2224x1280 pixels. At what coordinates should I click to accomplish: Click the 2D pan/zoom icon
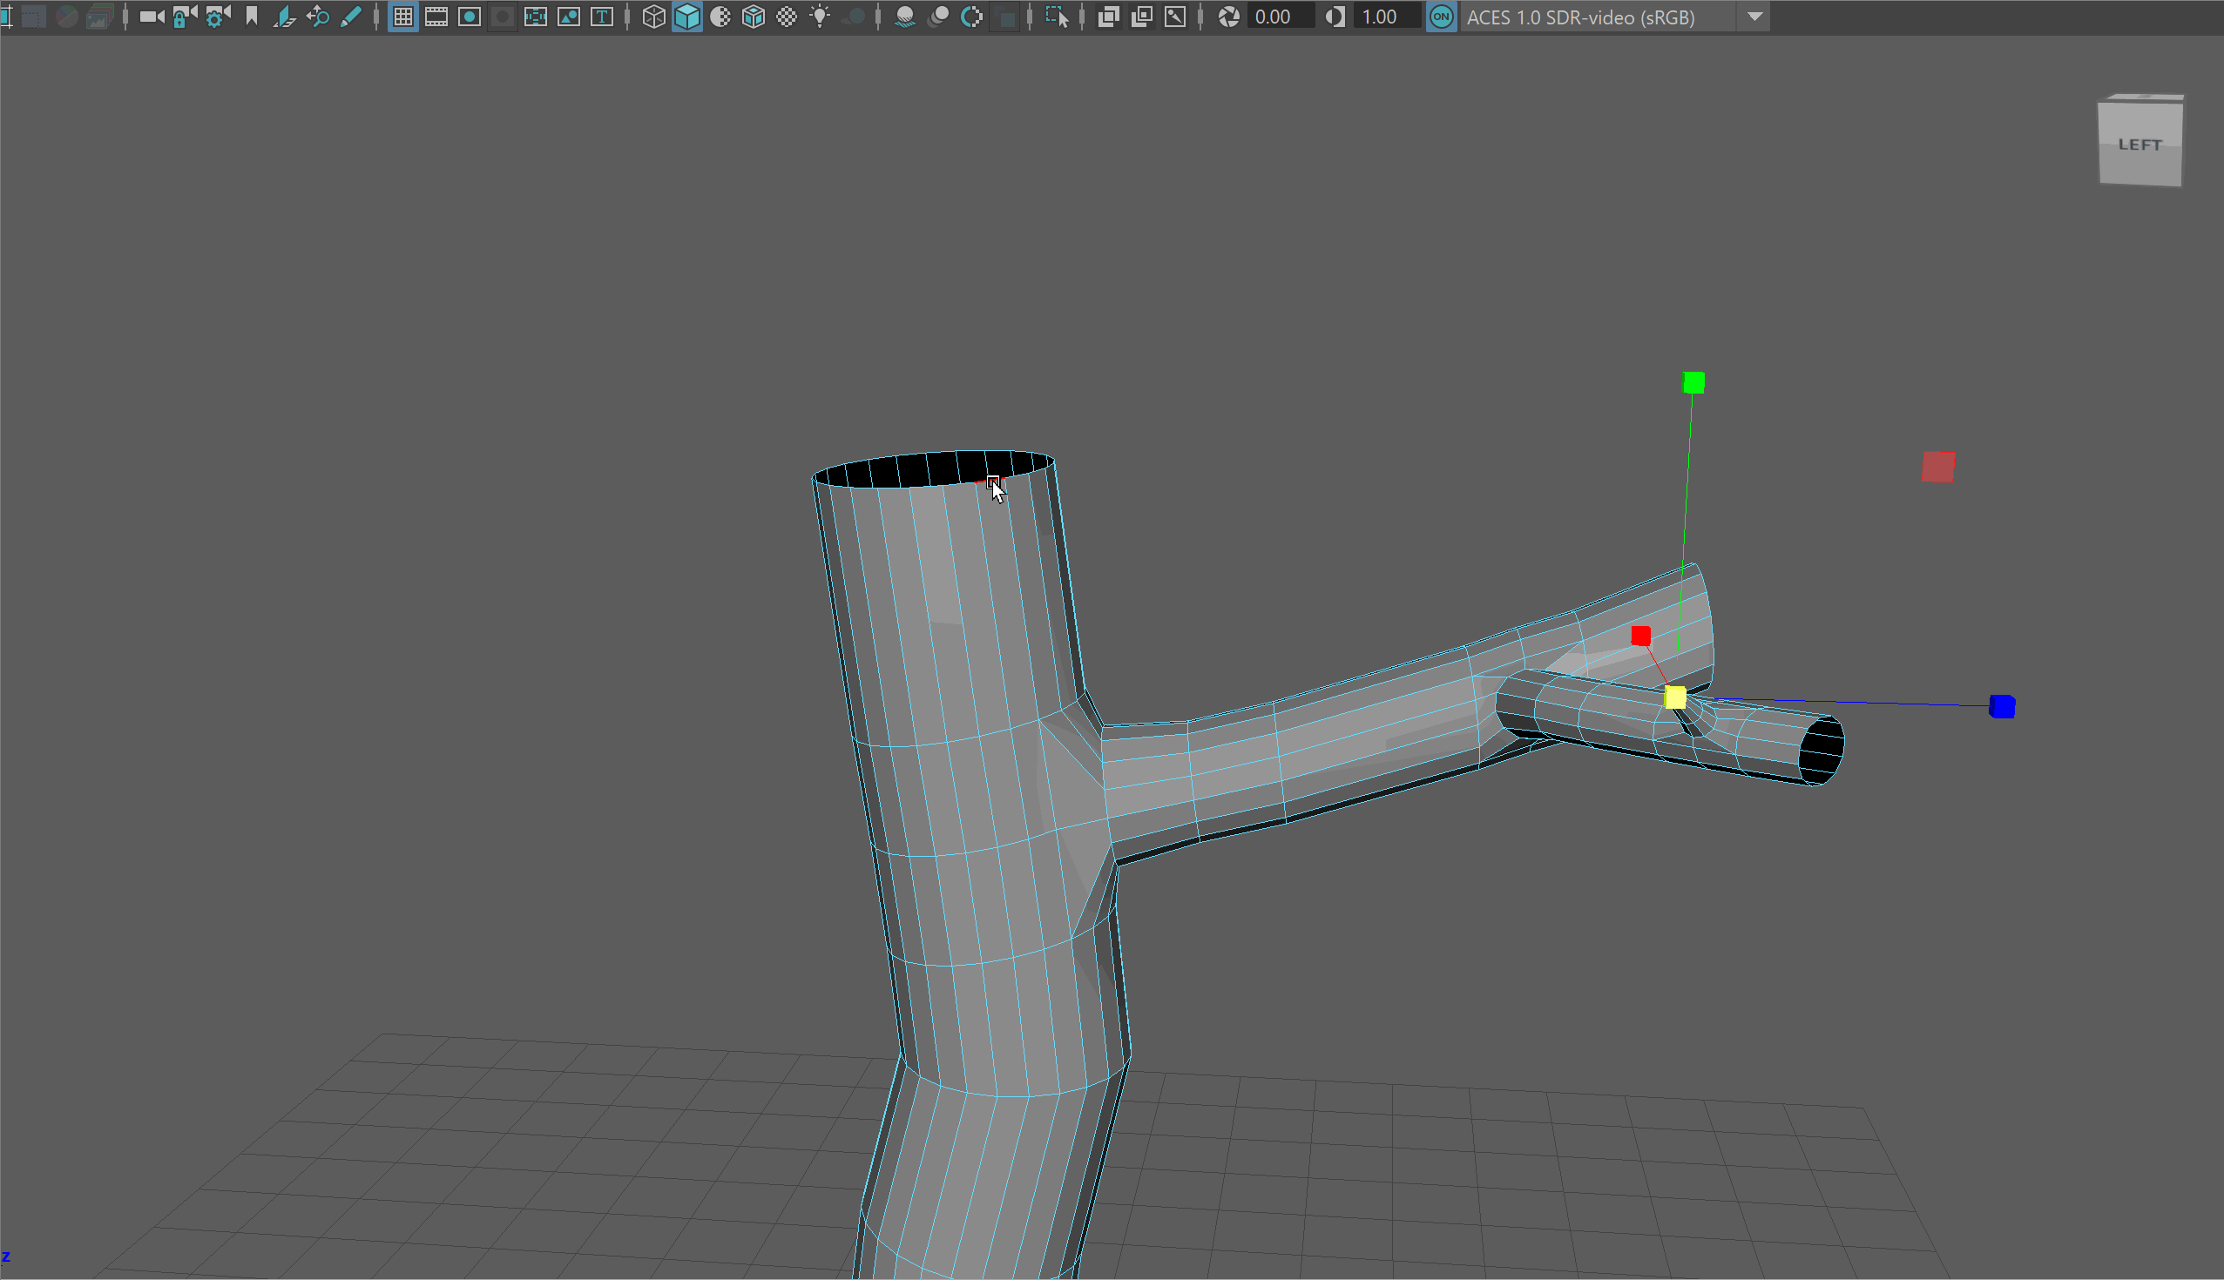pyautogui.click(x=317, y=17)
